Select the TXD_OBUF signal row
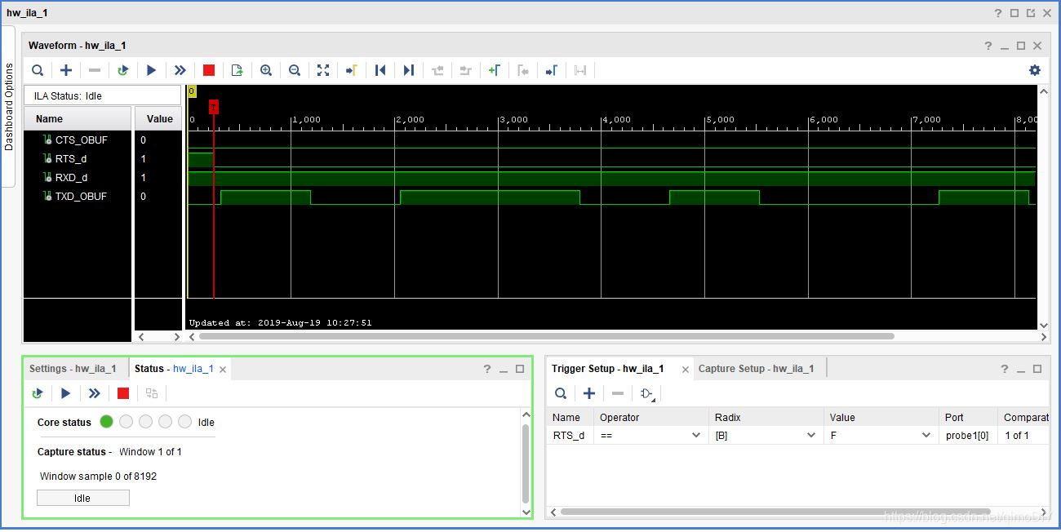Image resolution: width=1061 pixels, height=532 pixels. [102, 196]
